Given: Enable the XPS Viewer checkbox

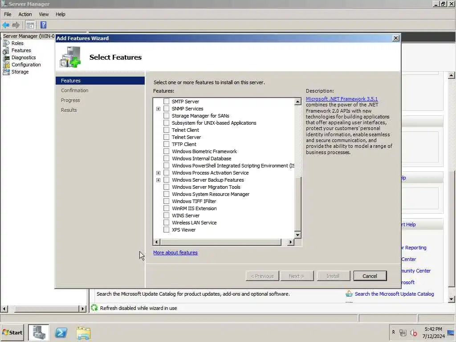Looking at the screenshot, I should [x=167, y=229].
